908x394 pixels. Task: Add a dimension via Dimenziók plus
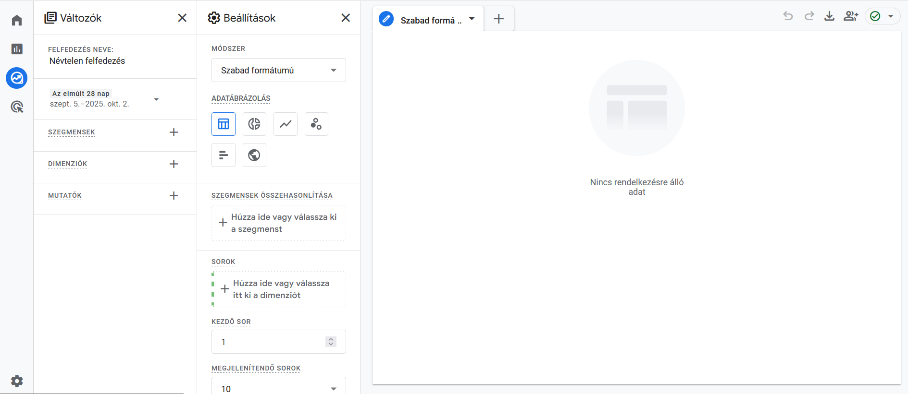click(x=174, y=164)
